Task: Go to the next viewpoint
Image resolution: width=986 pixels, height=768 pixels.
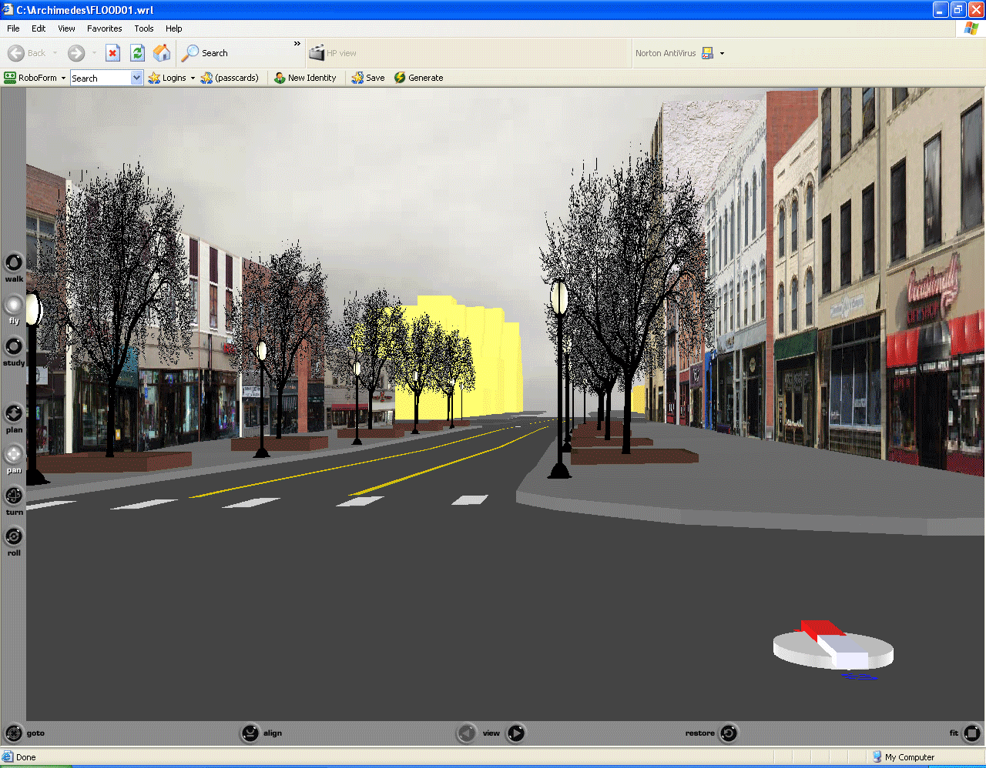Action: click(x=516, y=733)
